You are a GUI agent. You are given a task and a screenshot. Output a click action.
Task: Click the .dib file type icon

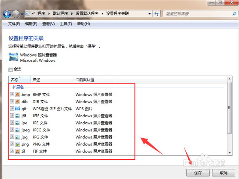pyautogui.click(x=18, y=101)
